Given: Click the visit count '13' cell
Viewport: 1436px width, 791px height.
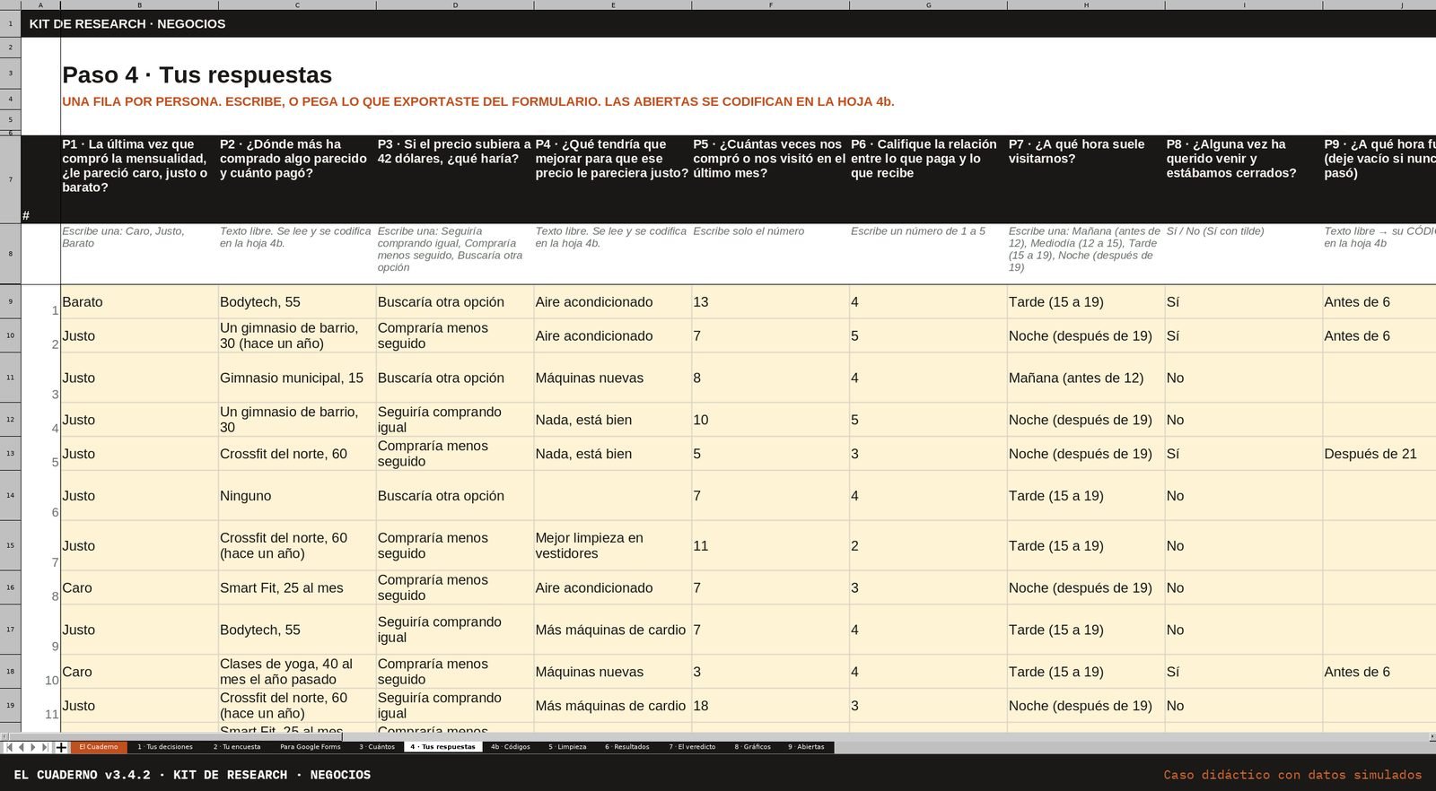Looking at the screenshot, I should 770,302.
